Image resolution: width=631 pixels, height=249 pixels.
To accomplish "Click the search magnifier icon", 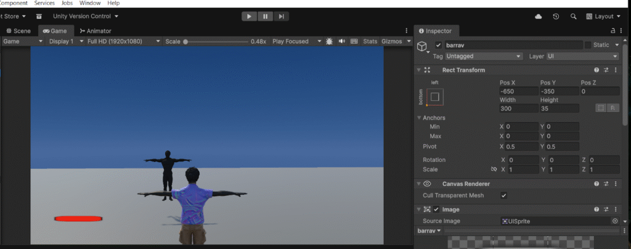I will pos(574,16).
